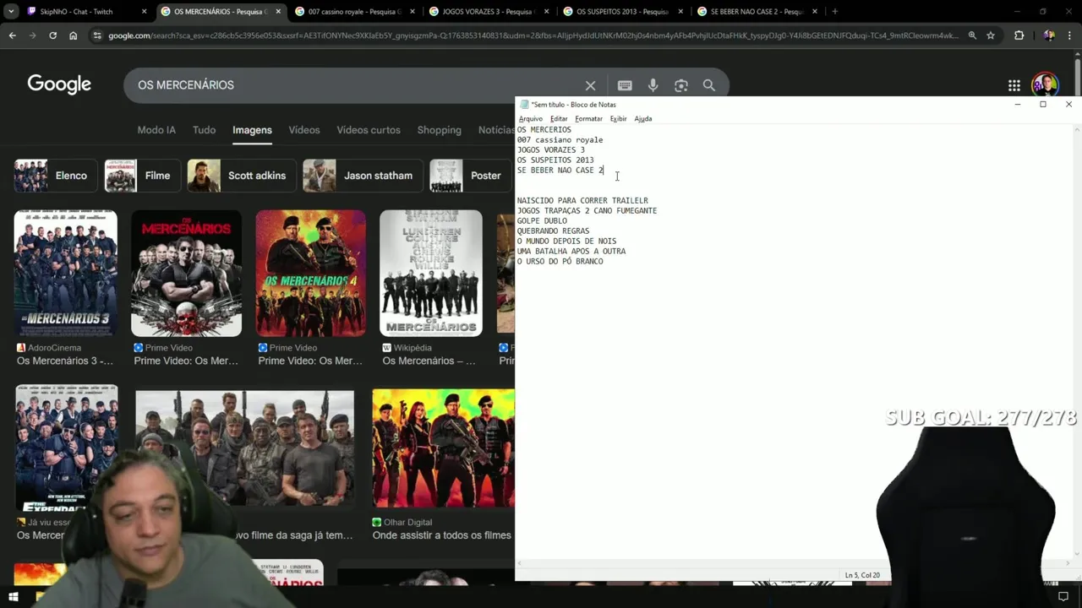This screenshot has height=608, width=1082.
Task: Click the Poster suggestion chip
Action: pyautogui.click(x=471, y=176)
